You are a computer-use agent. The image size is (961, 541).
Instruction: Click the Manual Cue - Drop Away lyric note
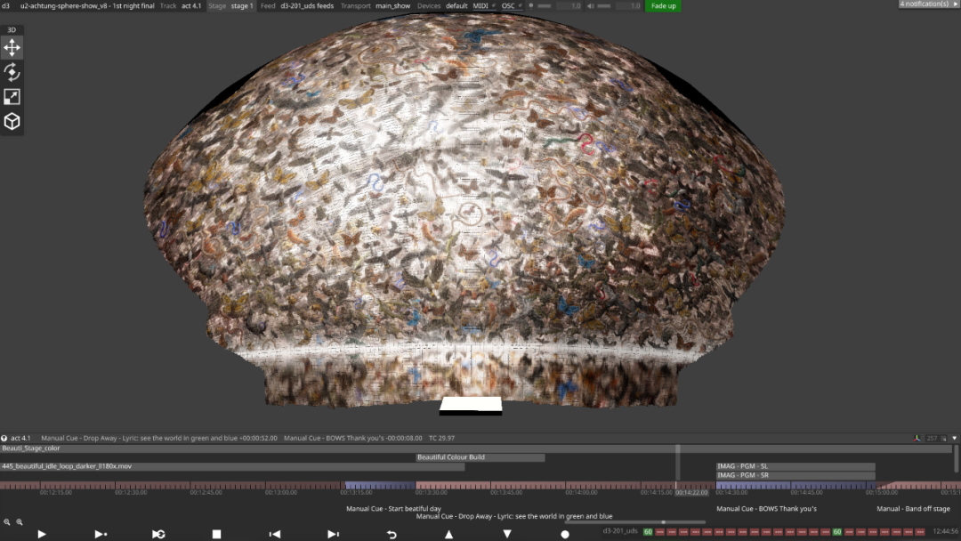(x=514, y=516)
